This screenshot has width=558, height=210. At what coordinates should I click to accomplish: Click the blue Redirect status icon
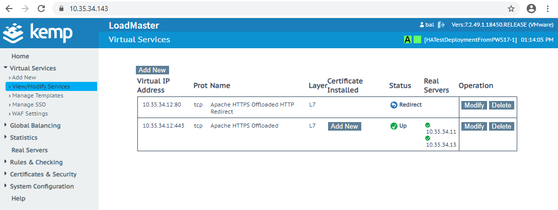coord(393,105)
